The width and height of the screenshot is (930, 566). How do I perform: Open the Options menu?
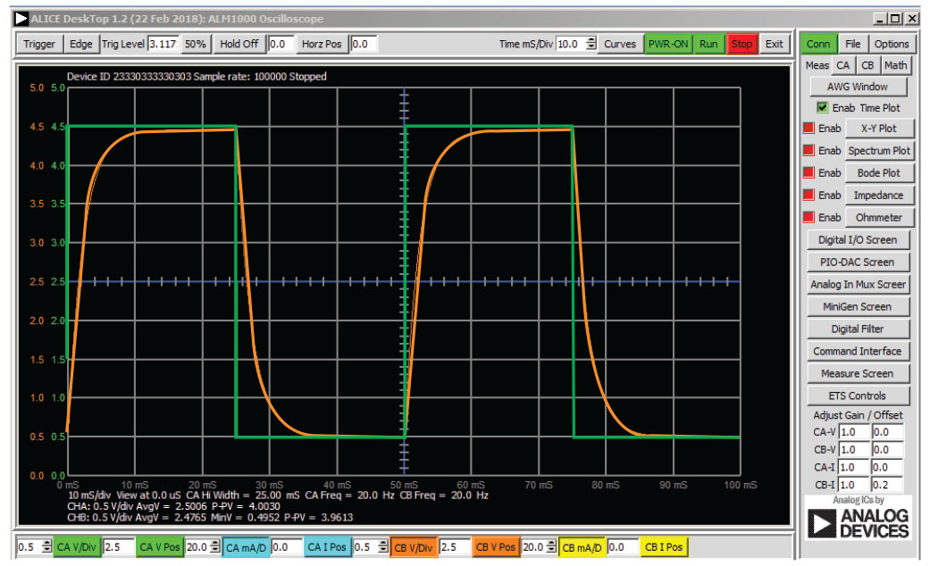[891, 44]
